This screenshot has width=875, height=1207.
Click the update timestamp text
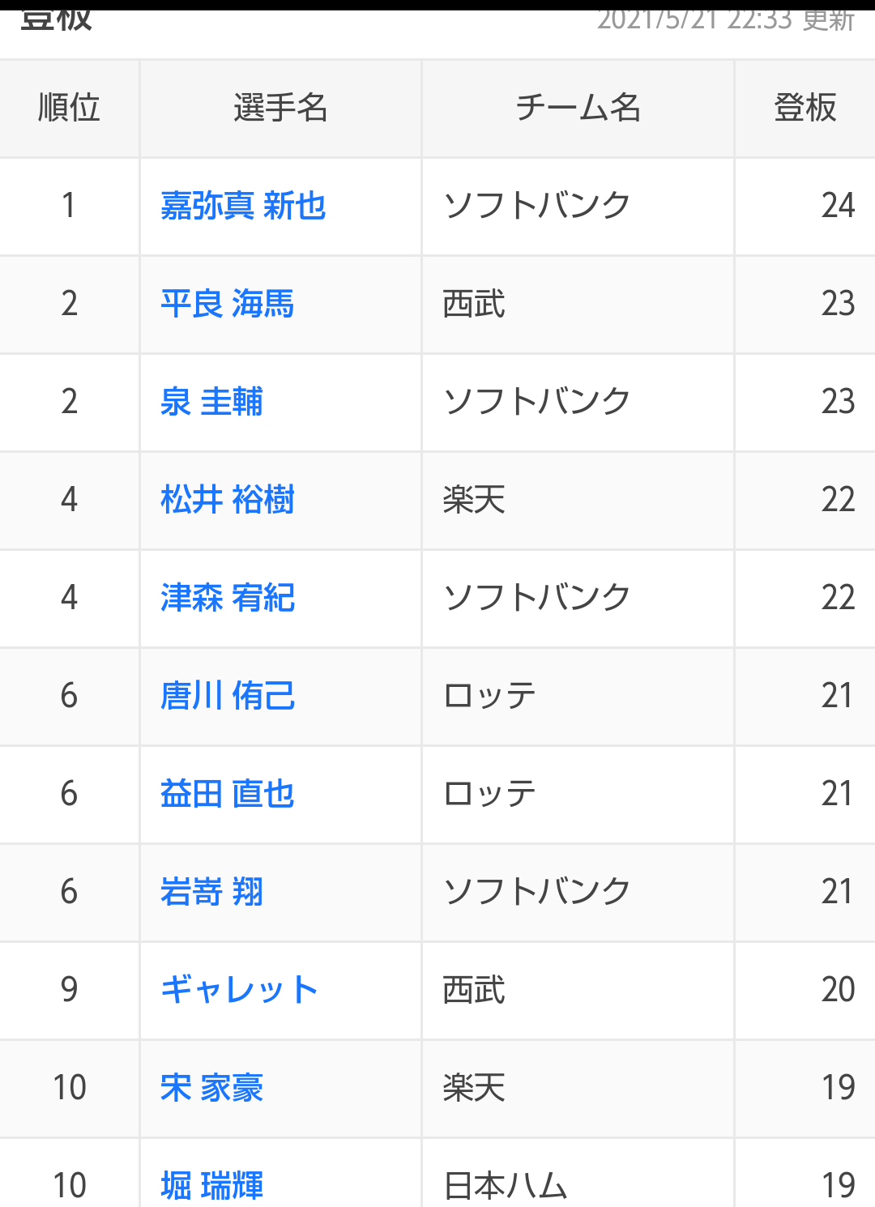tap(725, 19)
